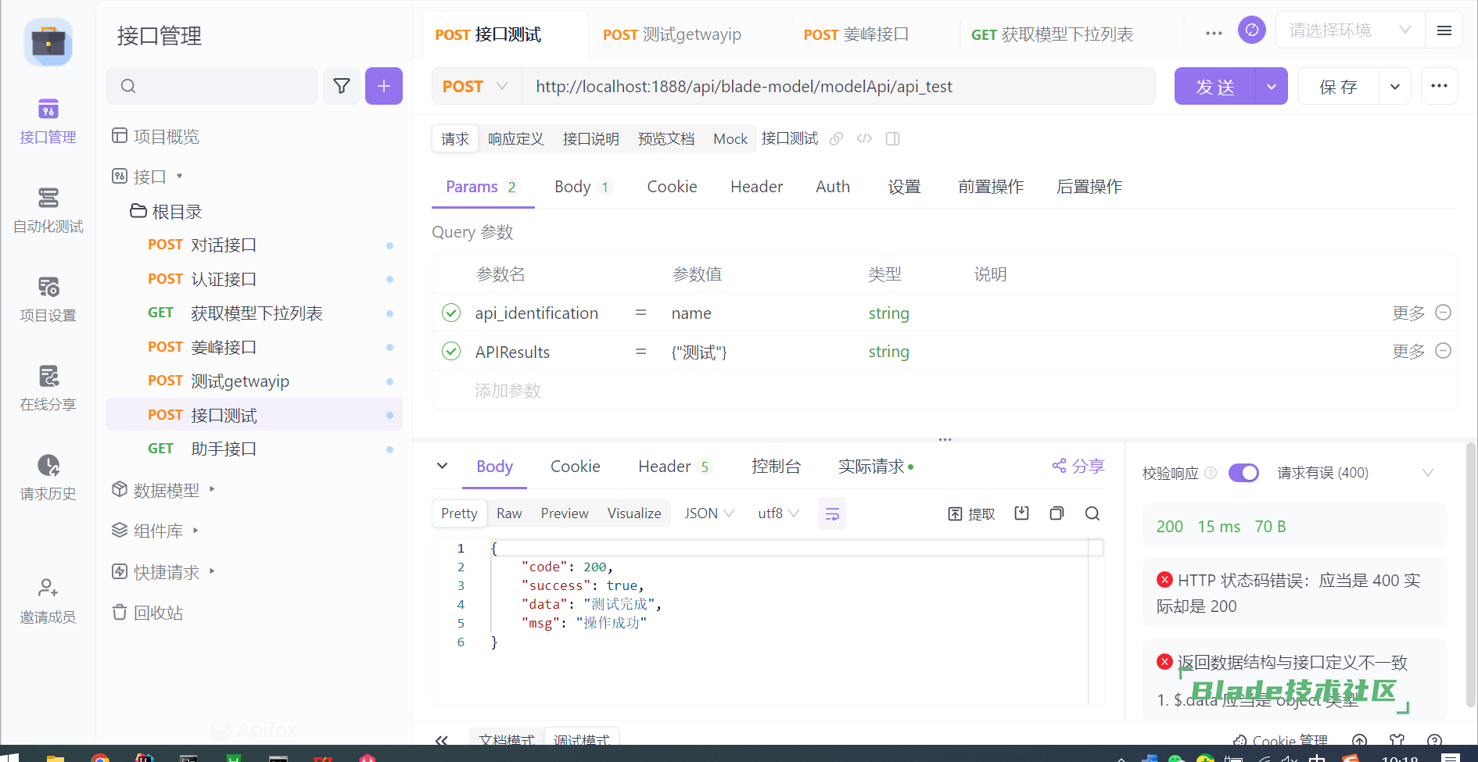The width and height of the screenshot is (1478, 762).
Task: Switch to the response Raw view
Action: [509, 513]
